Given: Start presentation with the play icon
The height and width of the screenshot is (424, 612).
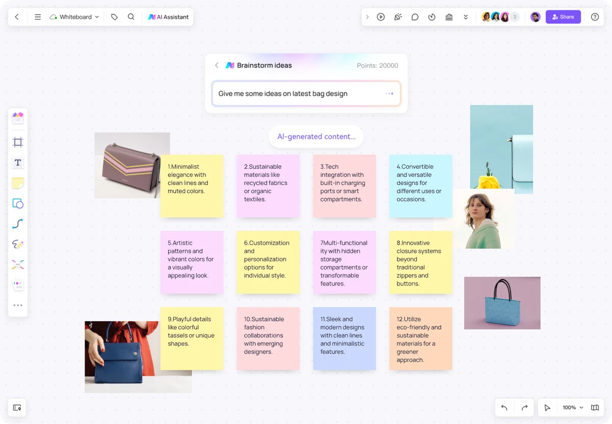Looking at the screenshot, I should coord(381,17).
